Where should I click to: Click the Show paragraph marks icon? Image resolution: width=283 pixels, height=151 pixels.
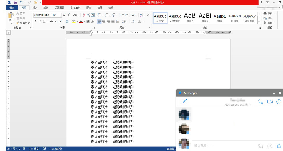pos(148,15)
